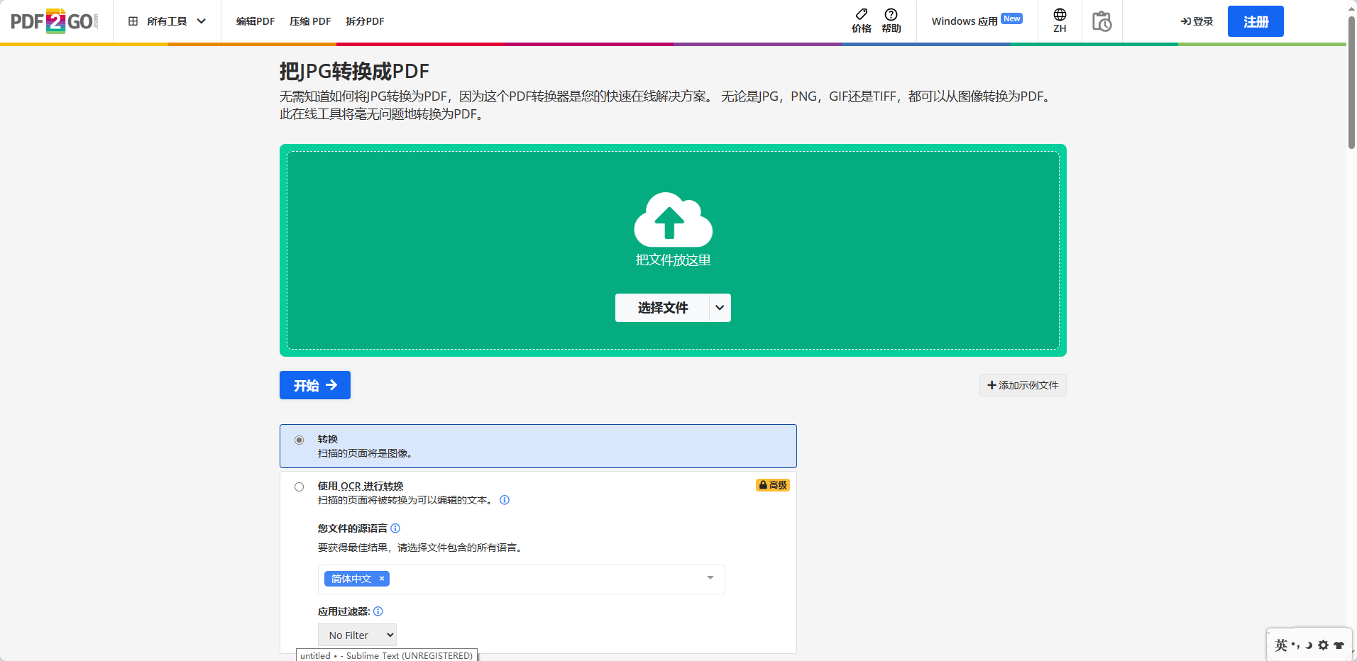Image resolution: width=1357 pixels, height=661 pixels.
Task: Click the info icon next to 应用过滤器
Action: (378, 611)
